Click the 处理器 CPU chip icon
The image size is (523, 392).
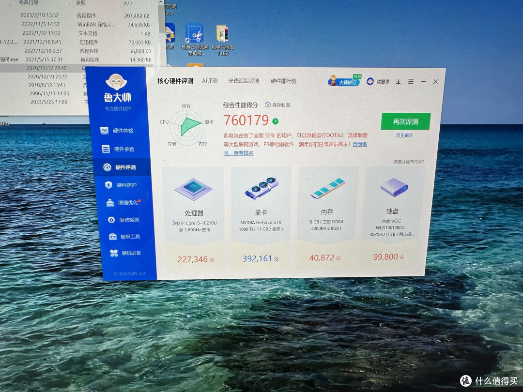tap(193, 188)
